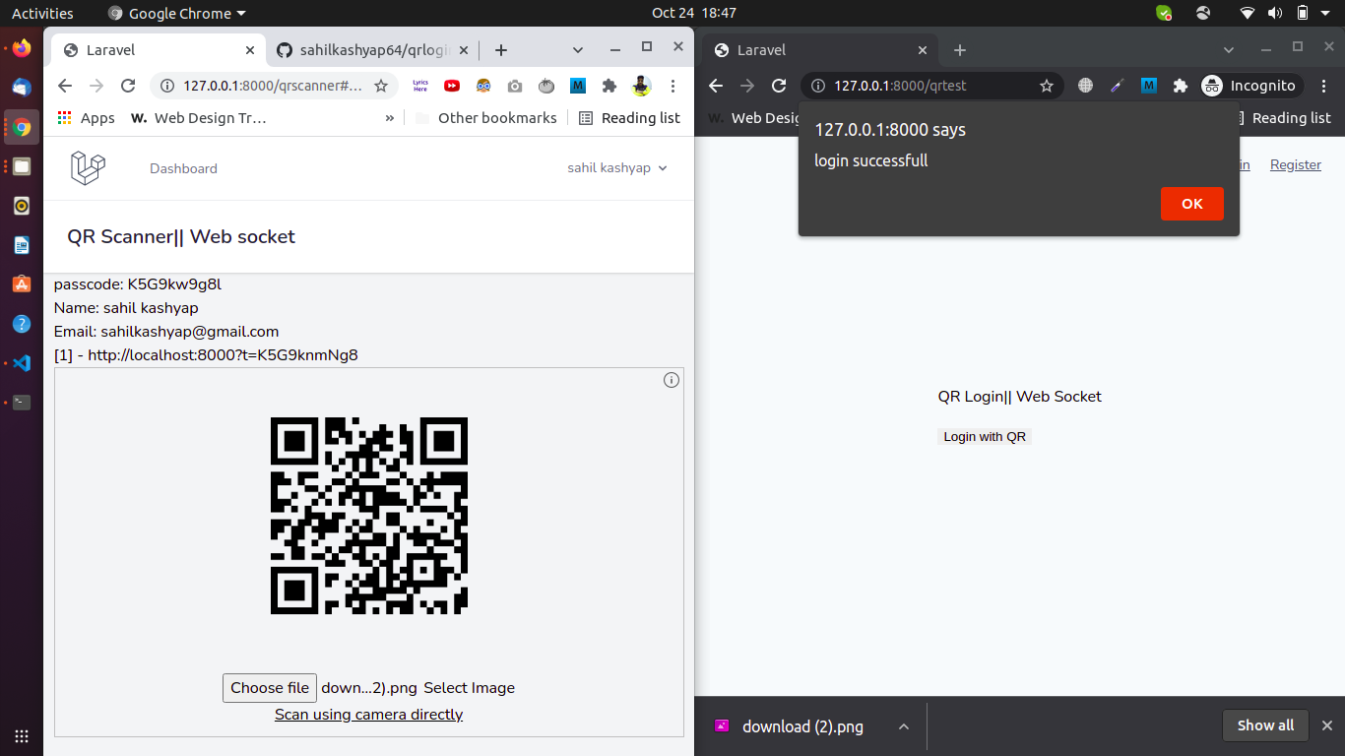
Task: Click the Login with QR button
Action: click(x=985, y=437)
